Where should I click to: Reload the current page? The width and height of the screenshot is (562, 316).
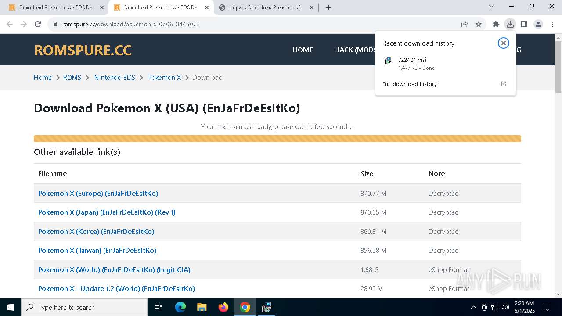(38, 24)
